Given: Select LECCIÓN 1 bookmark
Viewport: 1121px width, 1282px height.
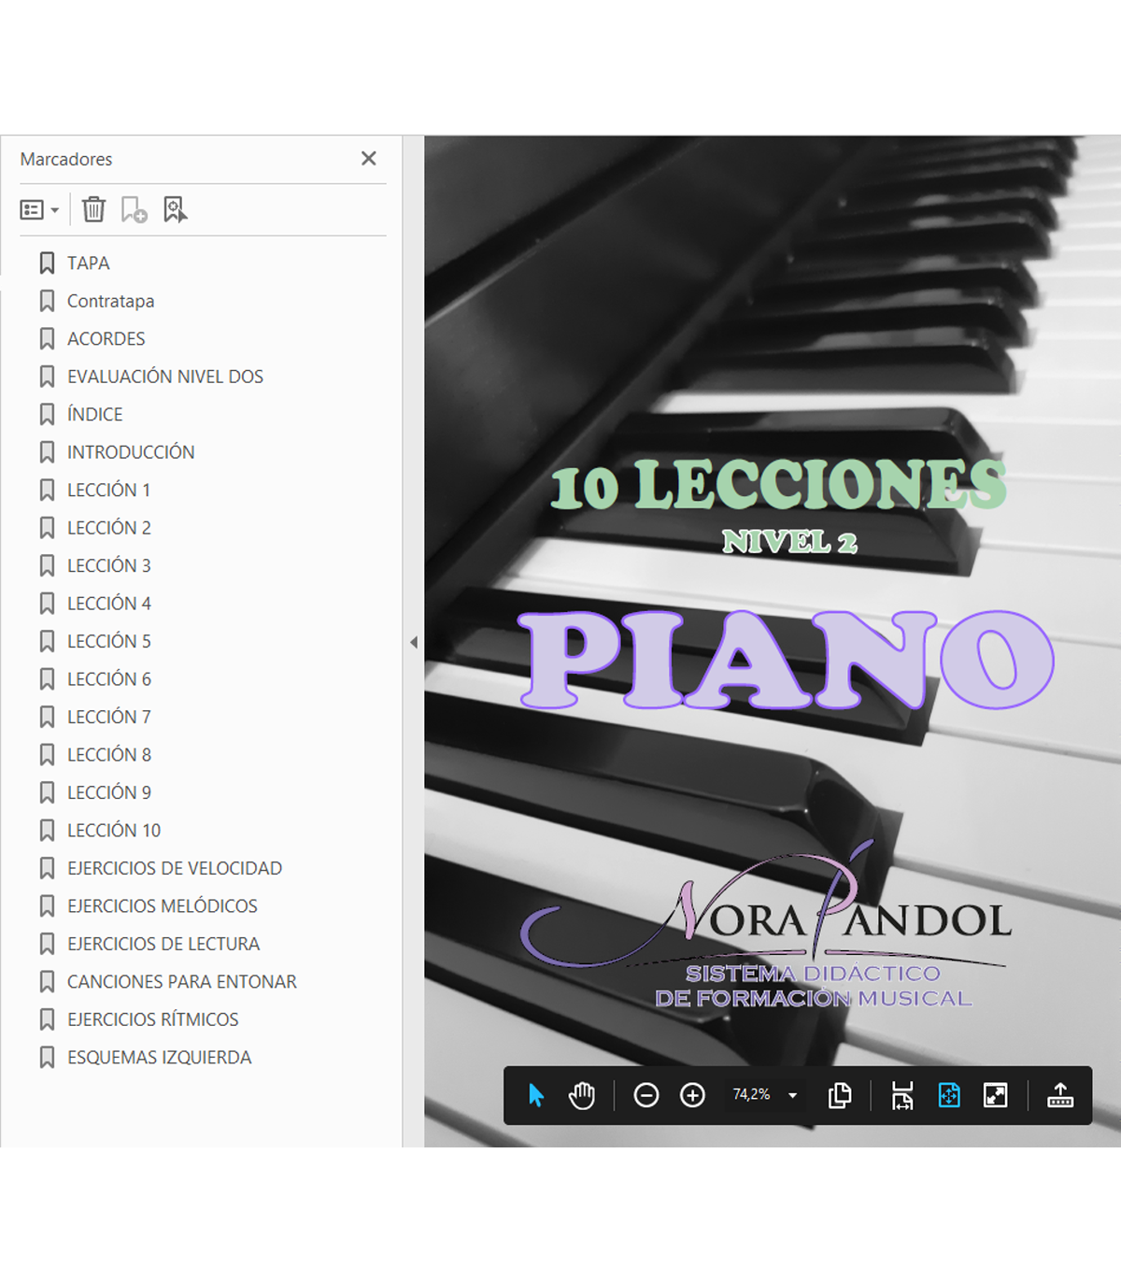Looking at the screenshot, I should (x=108, y=490).
